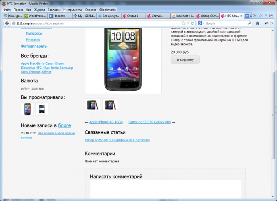Open the Пылесосы category link

34,33
